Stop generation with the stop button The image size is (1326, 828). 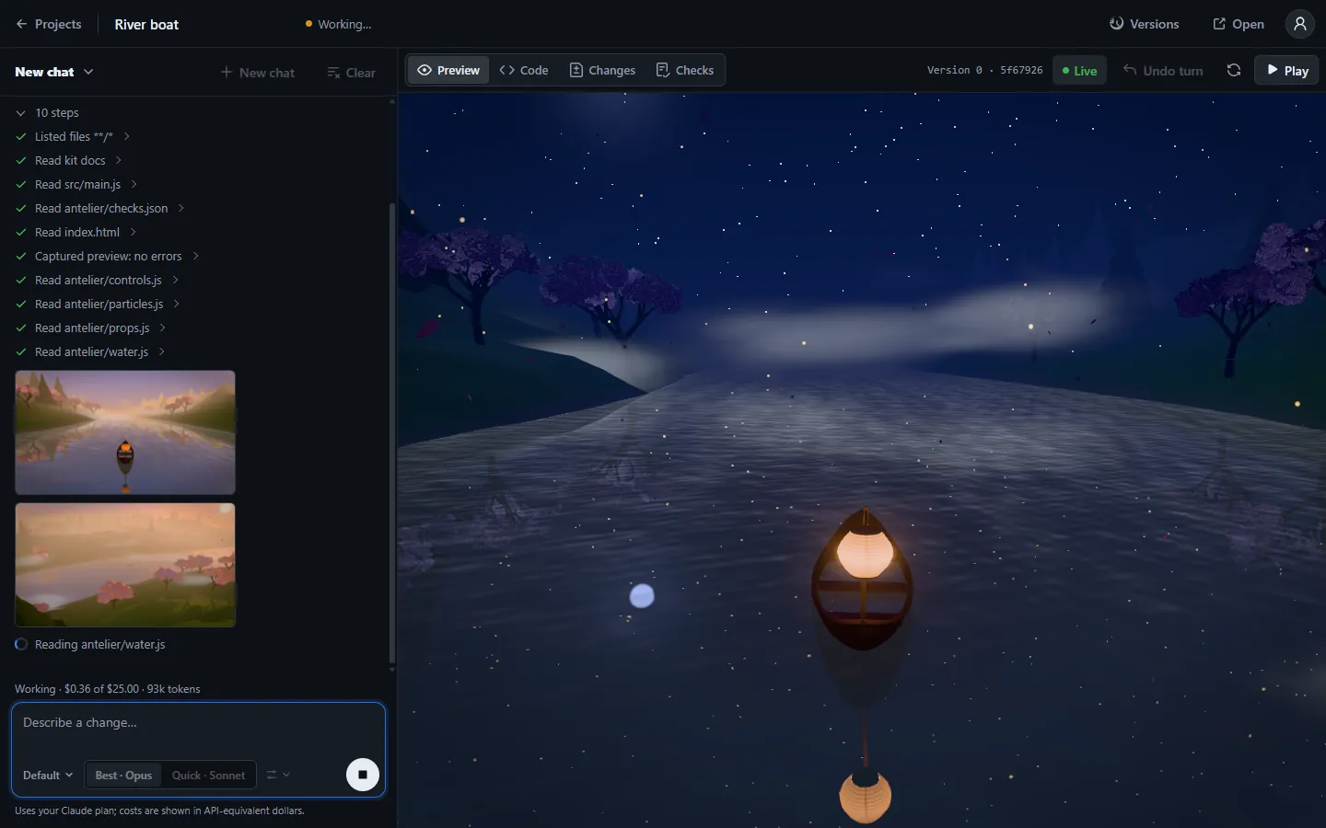pyautogui.click(x=363, y=775)
